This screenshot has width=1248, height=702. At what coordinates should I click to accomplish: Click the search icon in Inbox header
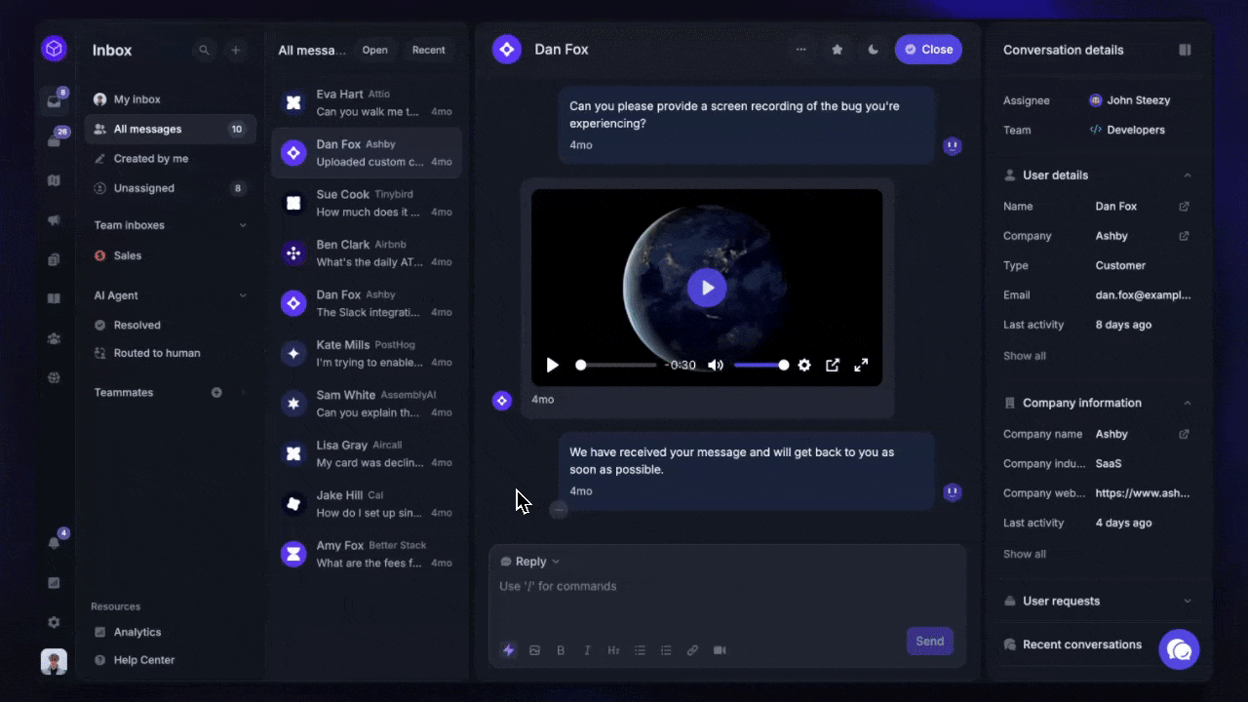click(204, 50)
